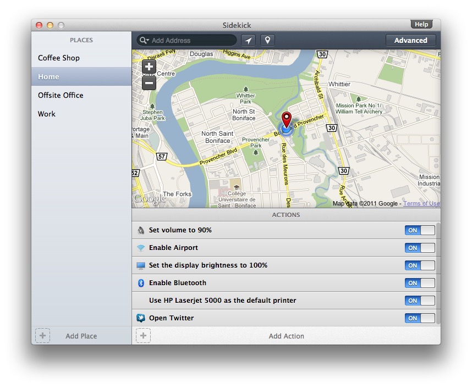Turn off the Enable Airport switch
The width and height of the screenshot is (472, 388).
pyautogui.click(x=420, y=248)
